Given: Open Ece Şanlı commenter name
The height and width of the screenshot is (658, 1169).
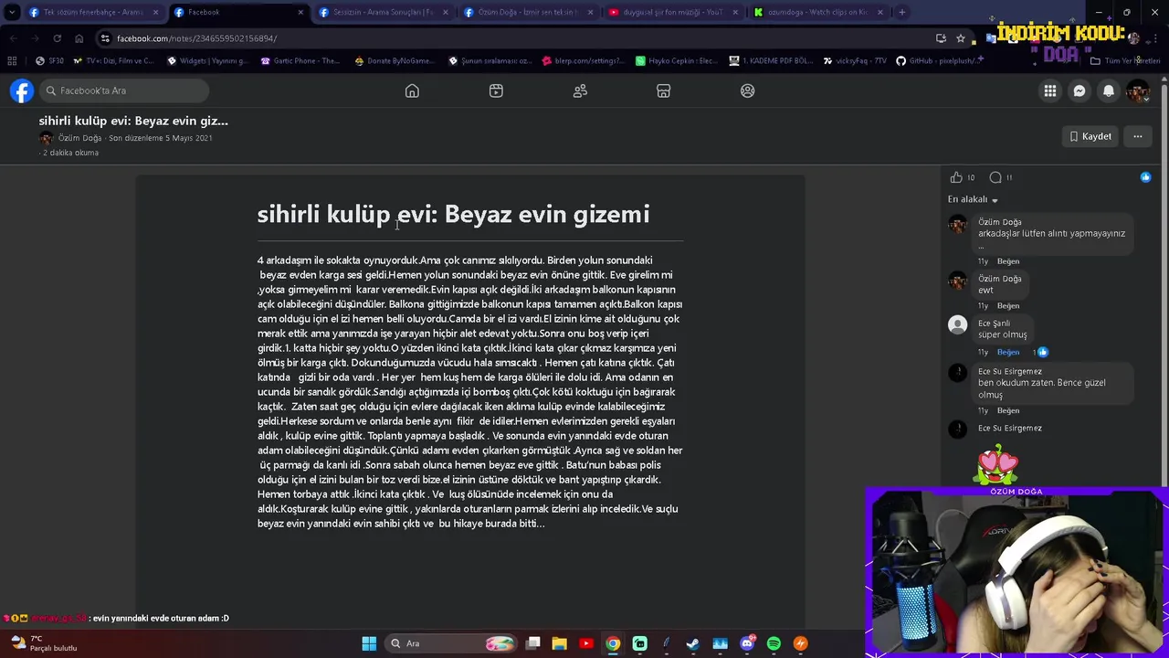Looking at the screenshot, I should (x=995, y=323).
